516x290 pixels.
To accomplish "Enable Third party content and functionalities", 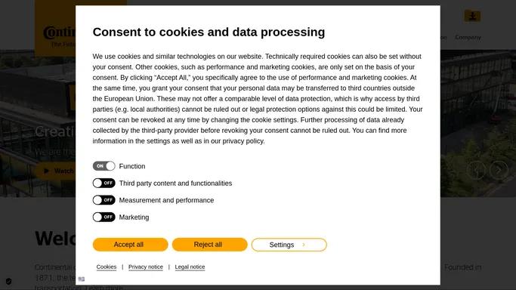I will click(104, 184).
